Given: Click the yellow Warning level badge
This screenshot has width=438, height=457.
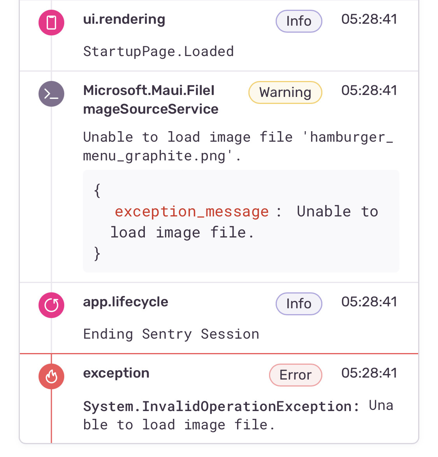Looking at the screenshot, I should coord(285,93).
